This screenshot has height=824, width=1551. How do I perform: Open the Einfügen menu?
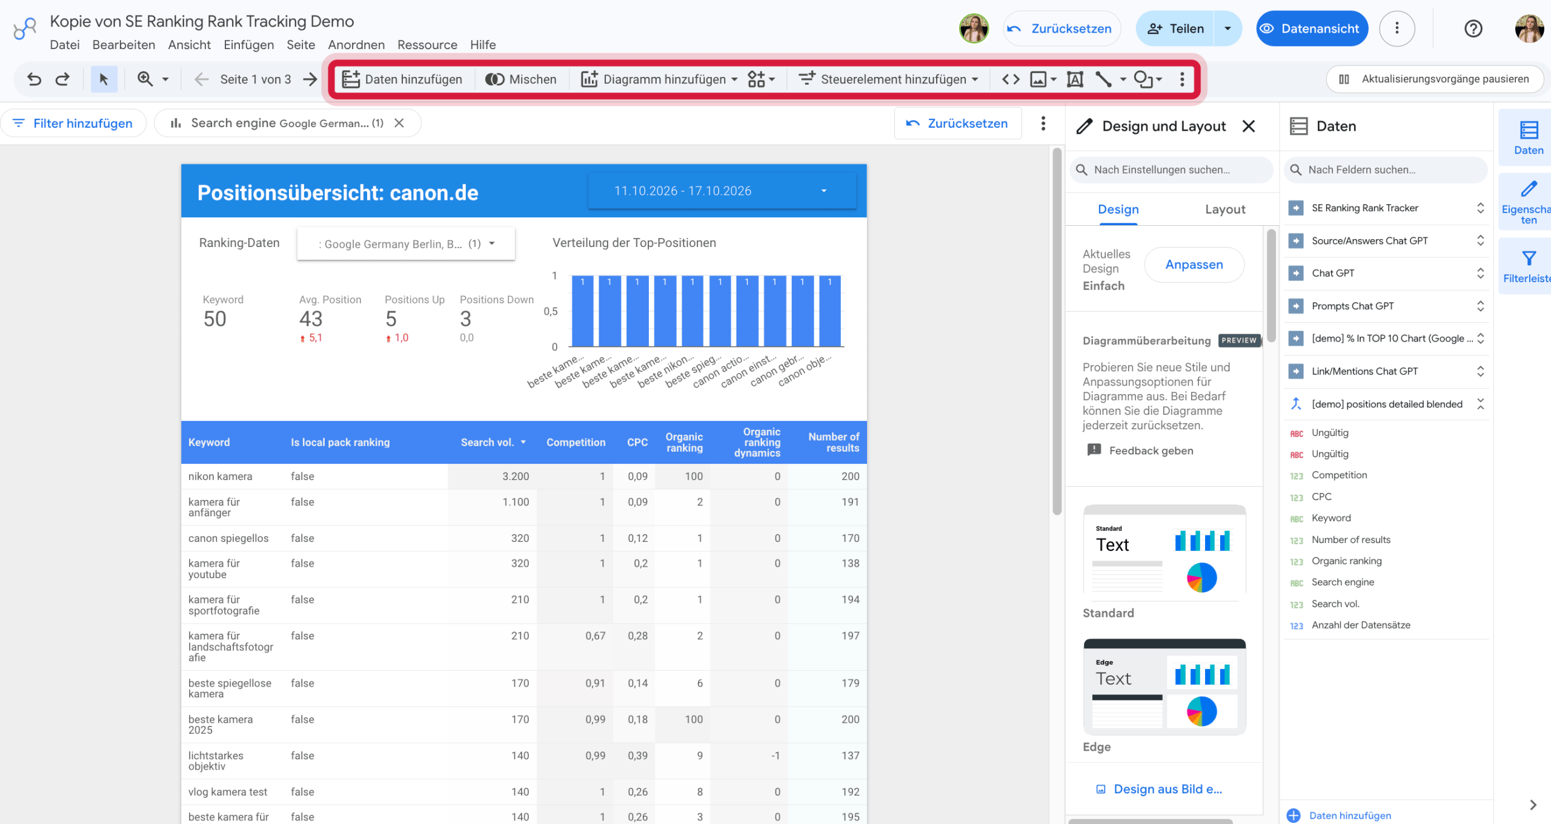pyautogui.click(x=248, y=45)
